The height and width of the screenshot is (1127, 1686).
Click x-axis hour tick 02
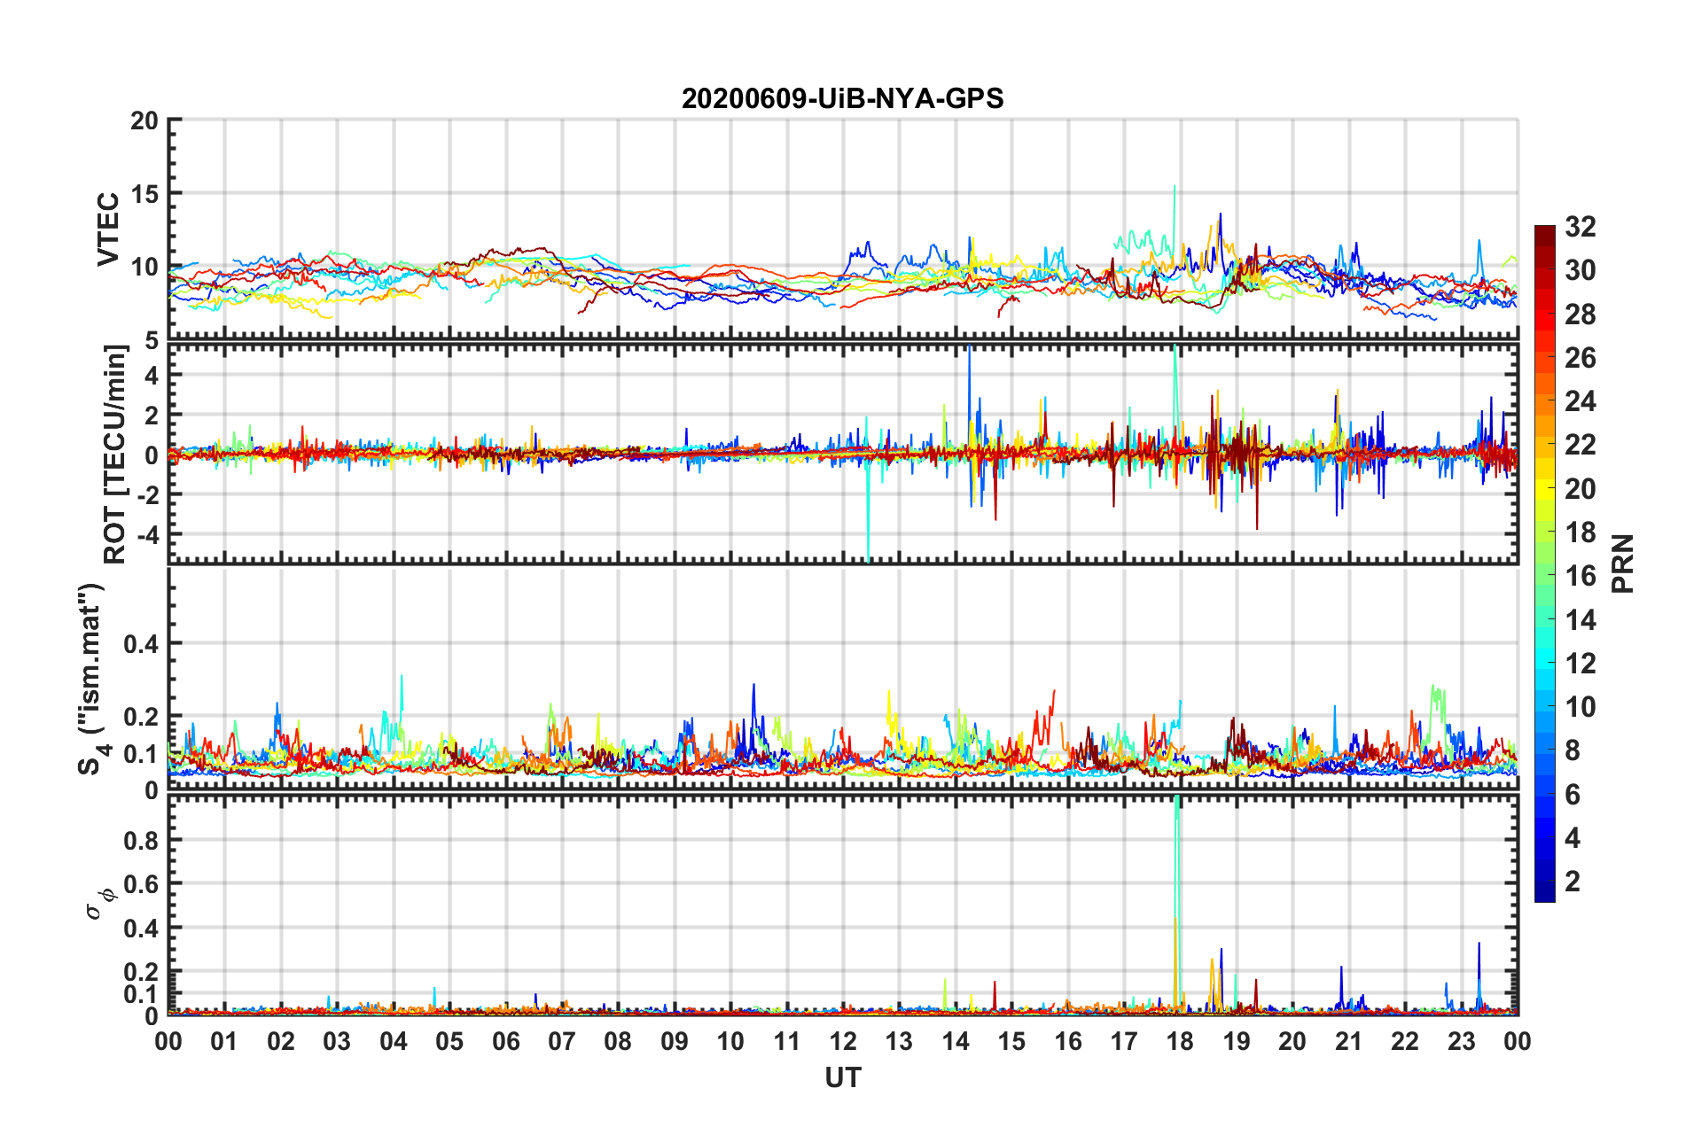(281, 1041)
